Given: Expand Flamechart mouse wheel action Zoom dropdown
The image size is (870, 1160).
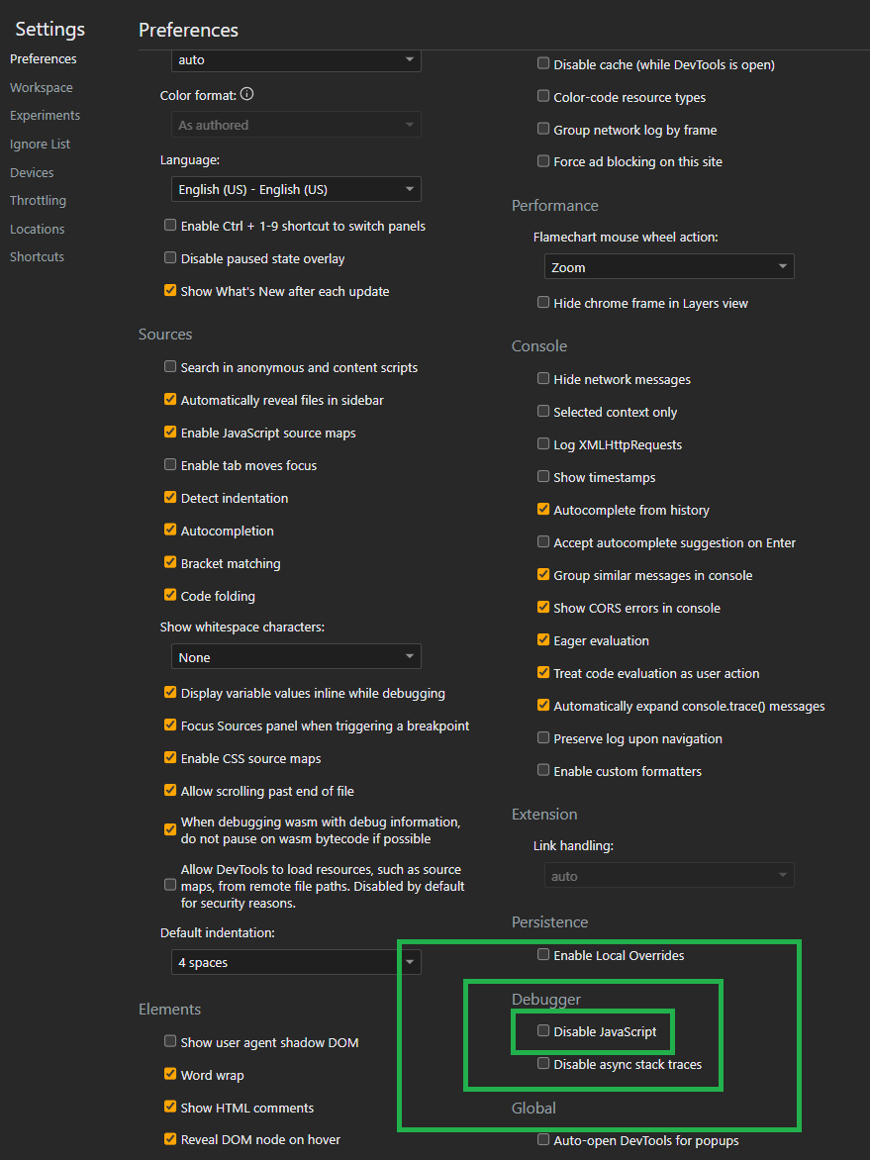Looking at the screenshot, I should click(669, 267).
